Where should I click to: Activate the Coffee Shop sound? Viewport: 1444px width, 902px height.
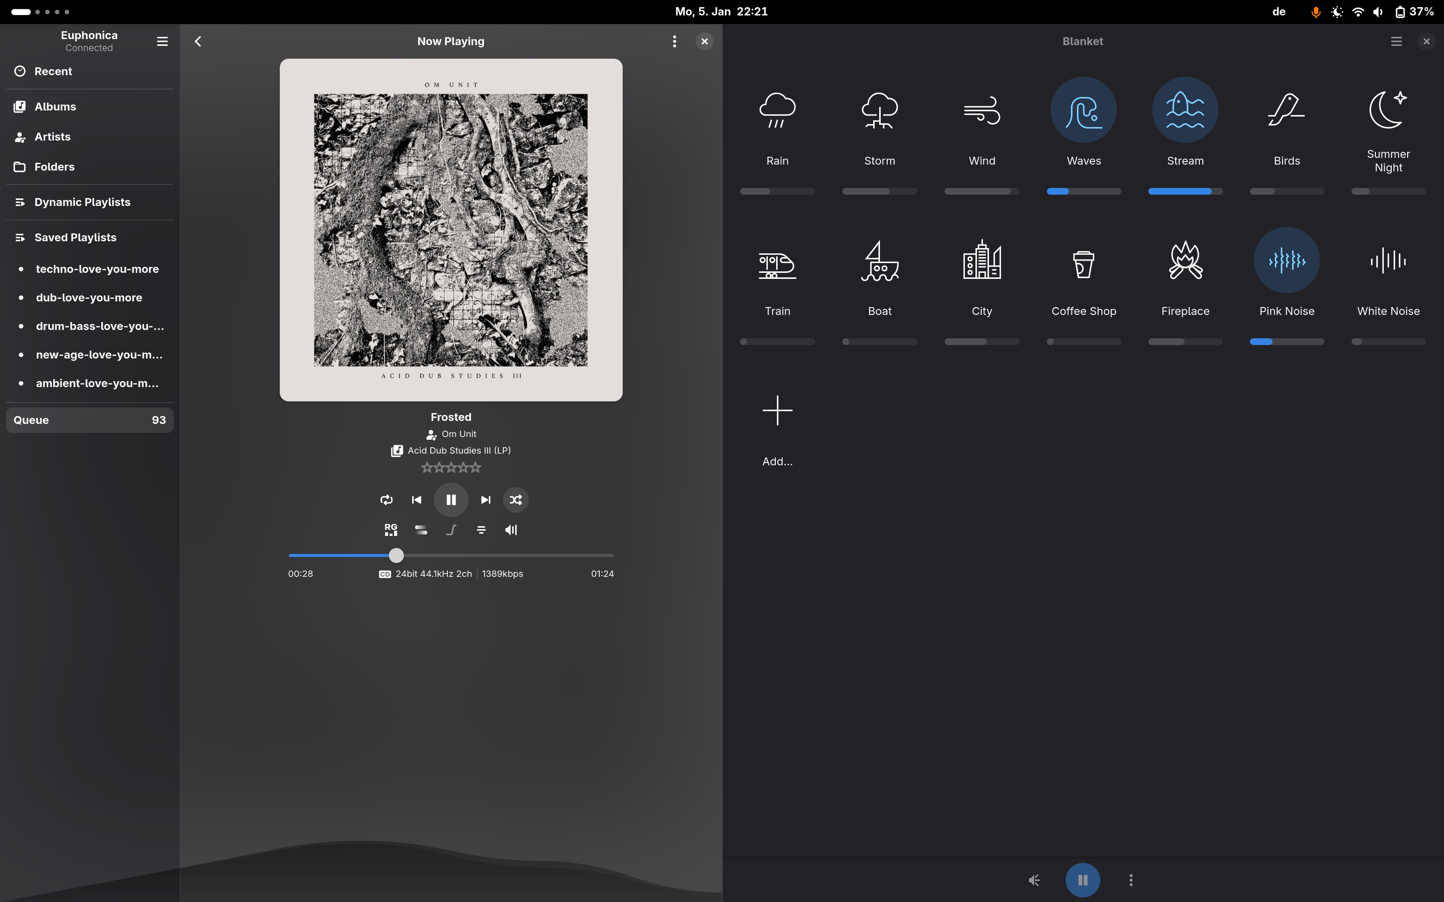click(x=1083, y=261)
